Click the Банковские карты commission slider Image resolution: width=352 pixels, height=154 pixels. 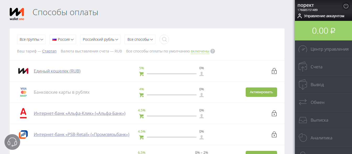pyautogui.click(x=172, y=95)
